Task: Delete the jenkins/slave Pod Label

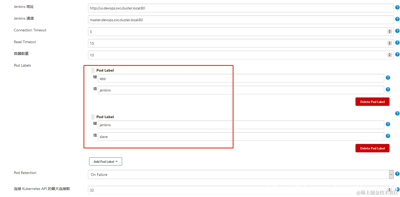Action: click(372, 148)
